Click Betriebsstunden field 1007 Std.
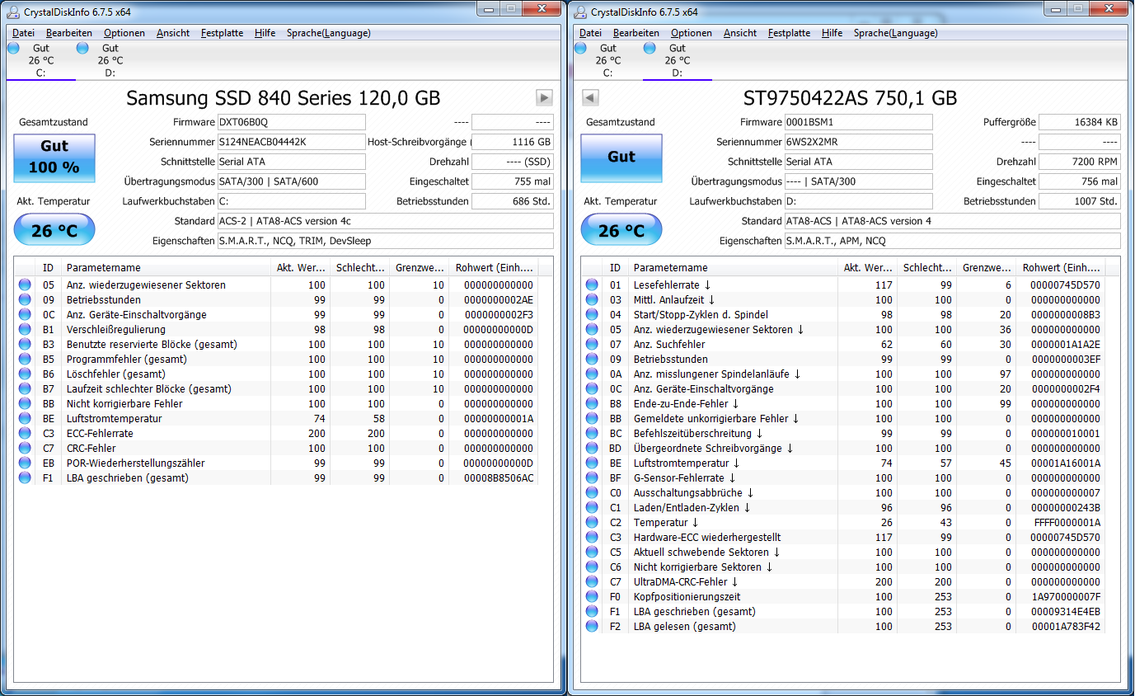The image size is (1135, 696). coord(1080,201)
